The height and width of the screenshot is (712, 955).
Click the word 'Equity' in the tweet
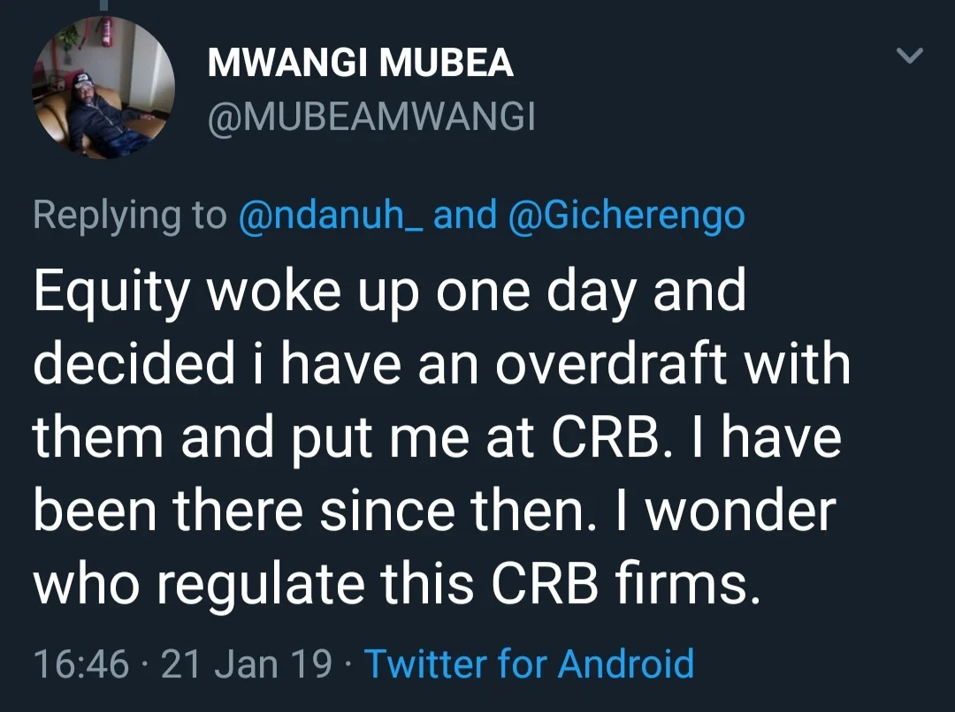pos(111,292)
